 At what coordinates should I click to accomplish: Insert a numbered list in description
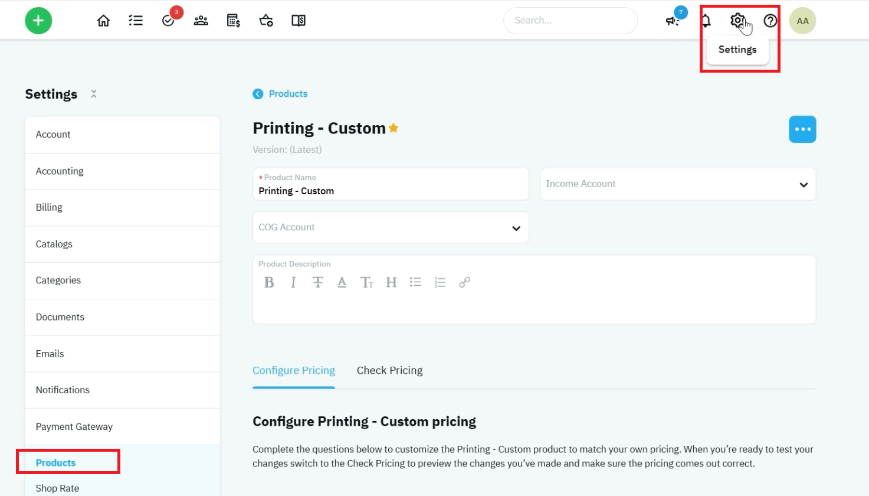[440, 282]
